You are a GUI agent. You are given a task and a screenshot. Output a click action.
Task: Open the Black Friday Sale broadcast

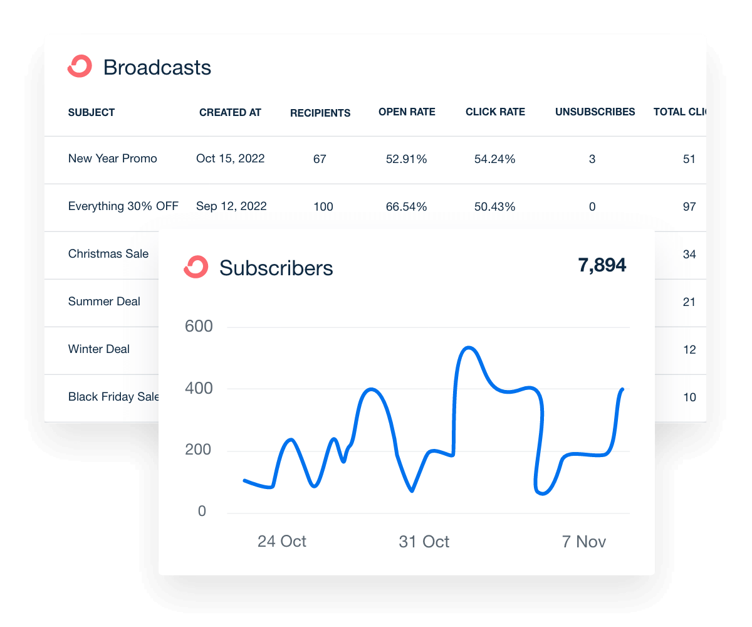click(113, 397)
